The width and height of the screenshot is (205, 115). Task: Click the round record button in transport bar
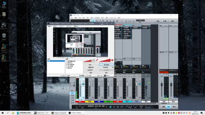tap(118, 107)
